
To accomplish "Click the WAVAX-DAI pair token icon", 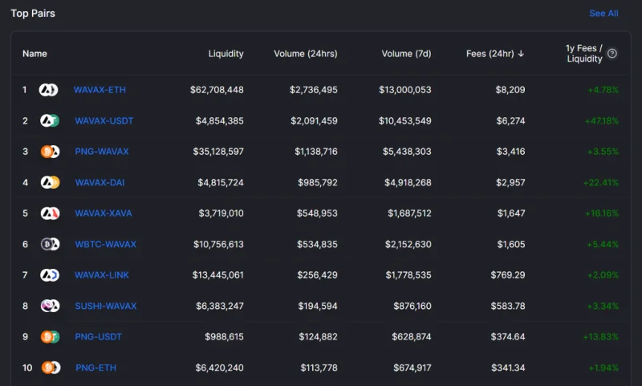I will pos(50,182).
